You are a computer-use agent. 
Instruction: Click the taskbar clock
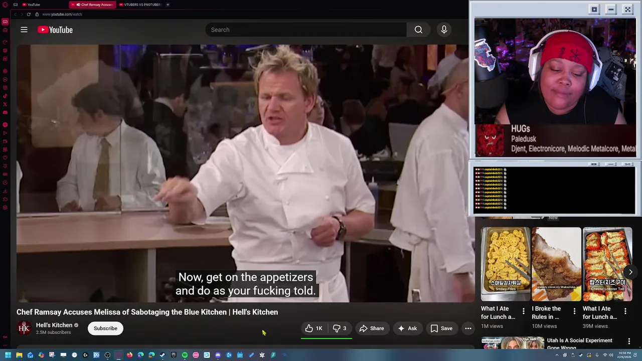625,355
